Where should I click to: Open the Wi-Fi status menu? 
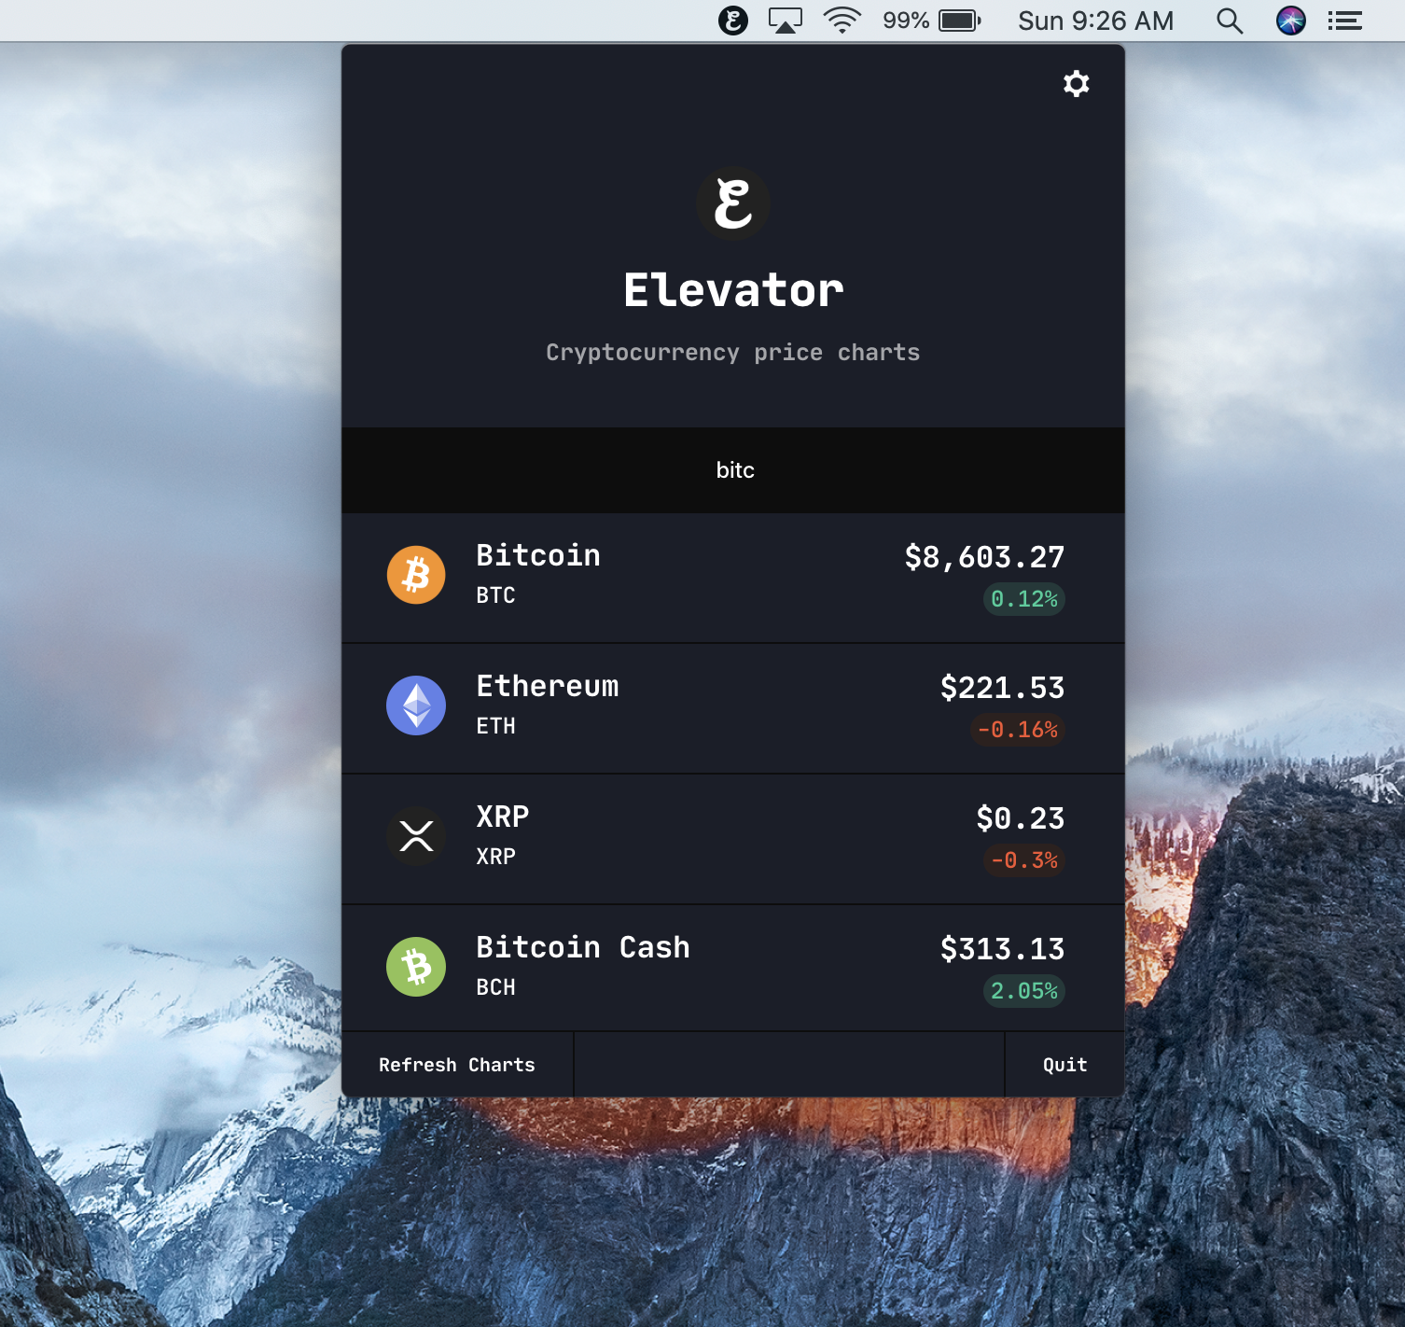click(x=842, y=21)
